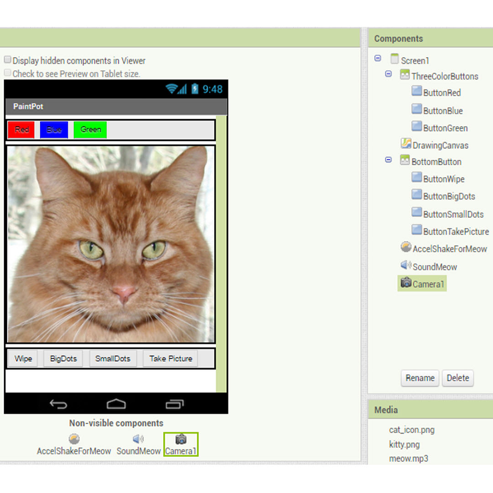Click the cat_icon.png media file
The height and width of the screenshot is (493, 493).
(412, 430)
